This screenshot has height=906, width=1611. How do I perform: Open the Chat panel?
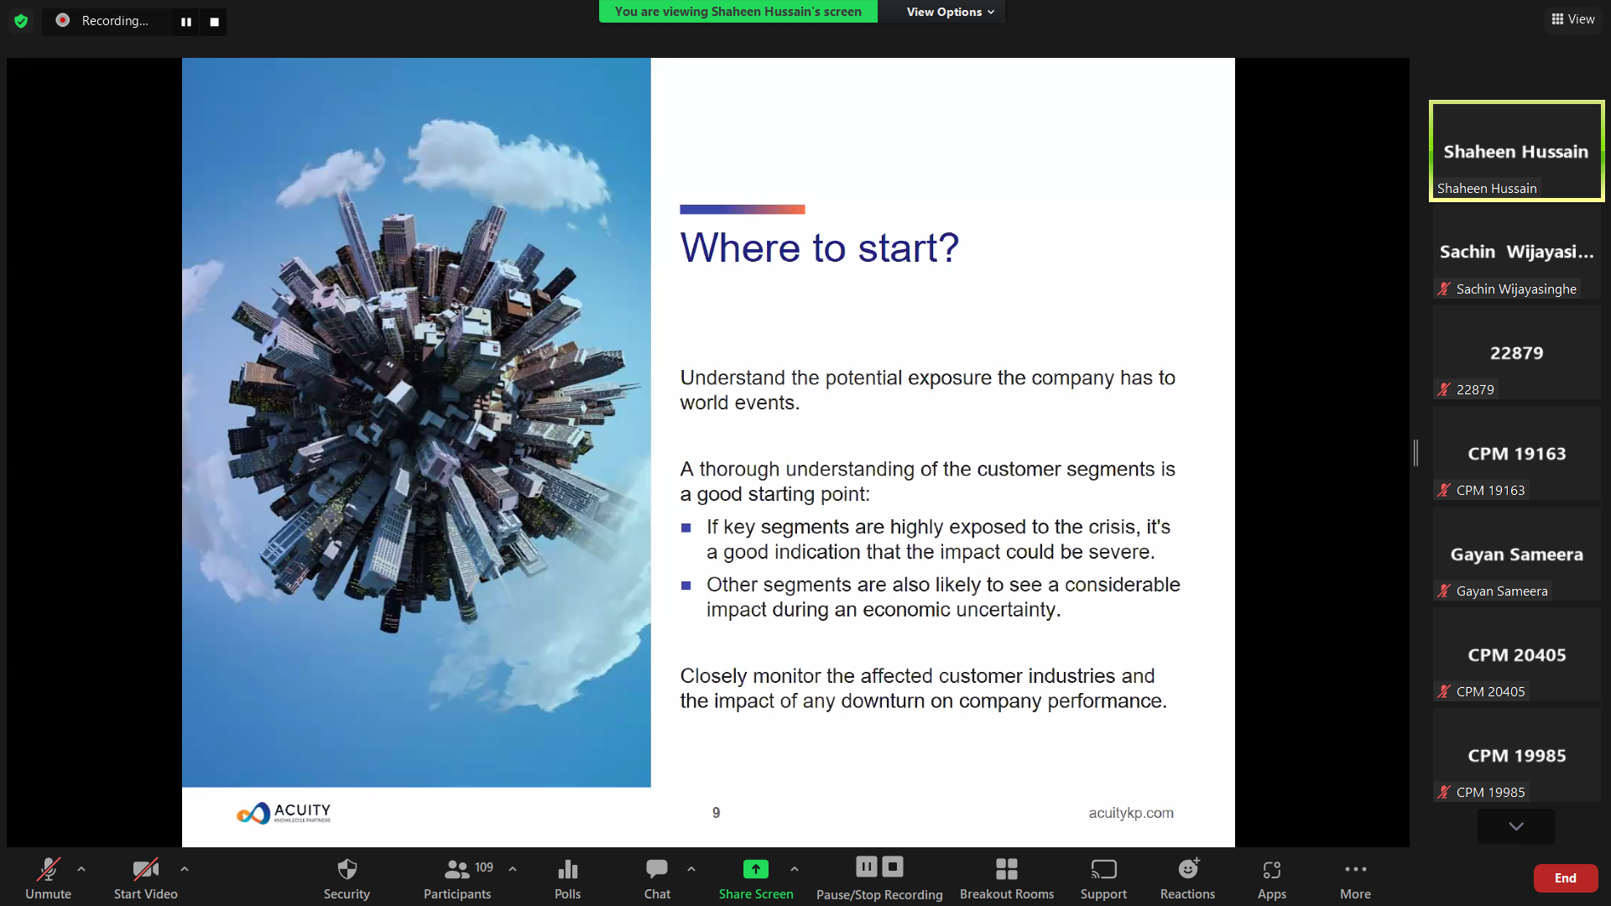pyautogui.click(x=657, y=869)
